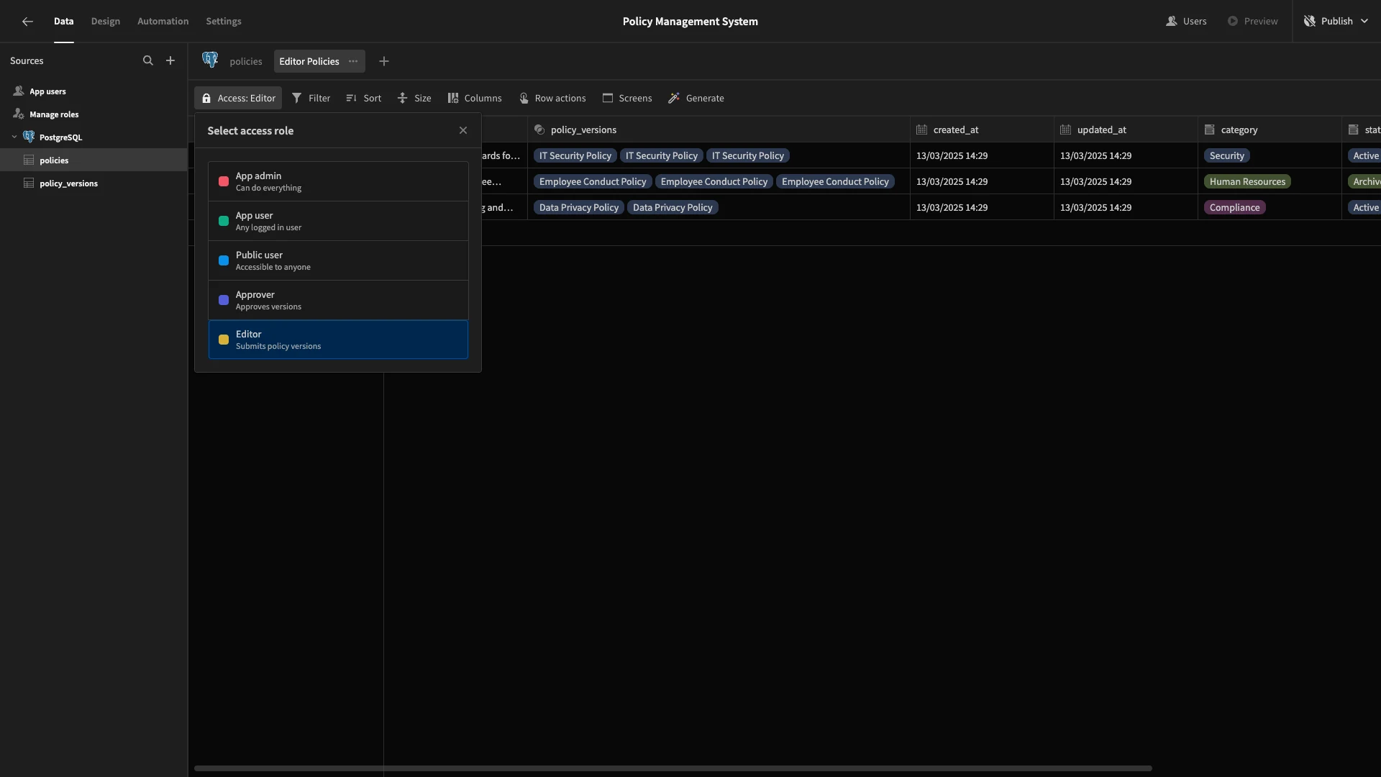Search data sources with magnifier icon

coord(147,61)
